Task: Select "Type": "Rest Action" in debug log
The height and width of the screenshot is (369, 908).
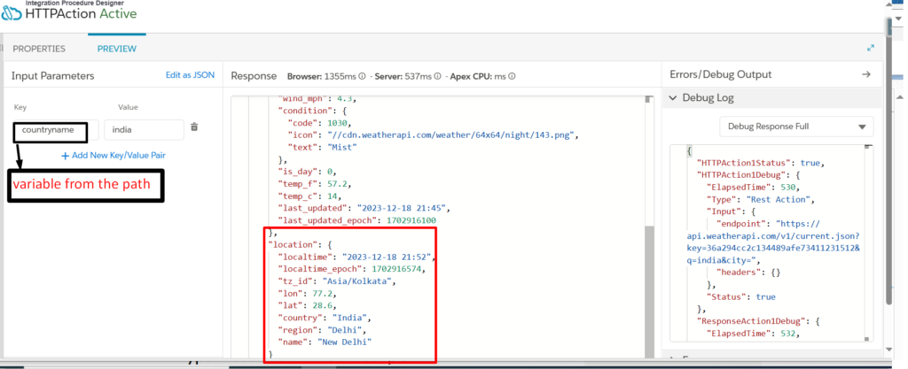Action: click(759, 199)
